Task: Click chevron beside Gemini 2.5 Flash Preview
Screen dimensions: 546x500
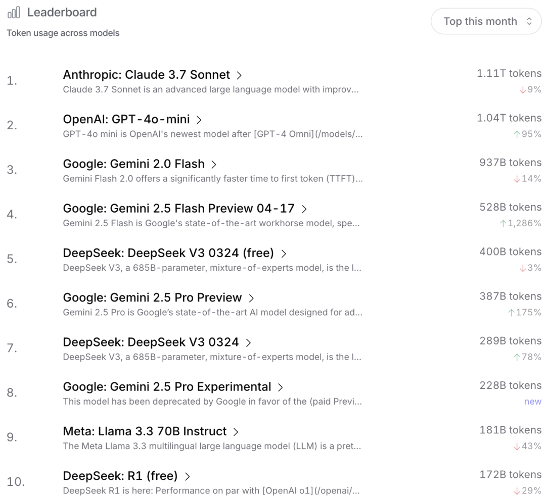Action: click(x=304, y=209)
